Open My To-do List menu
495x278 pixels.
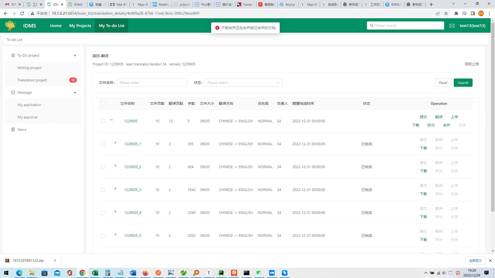coord(111,25)
